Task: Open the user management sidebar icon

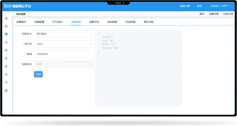Action: click(6, 74)
